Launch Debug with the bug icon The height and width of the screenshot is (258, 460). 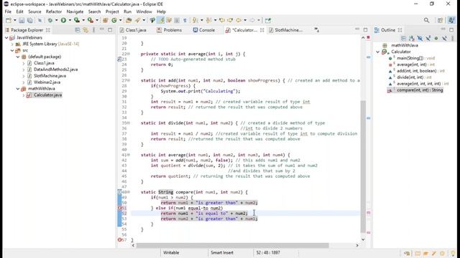tap(50, 21)
